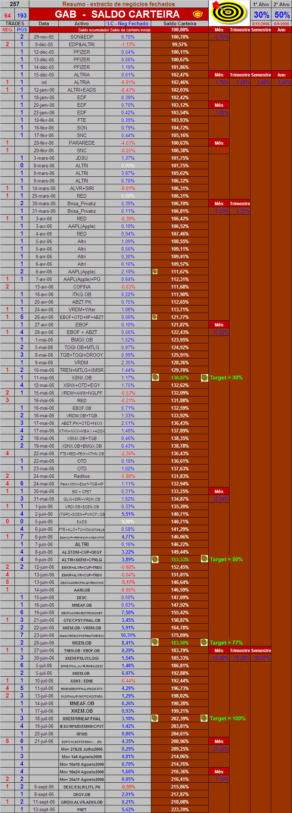Select the blue positive count 193
Viewport: 292px width, 813px height.
point(22,16)
